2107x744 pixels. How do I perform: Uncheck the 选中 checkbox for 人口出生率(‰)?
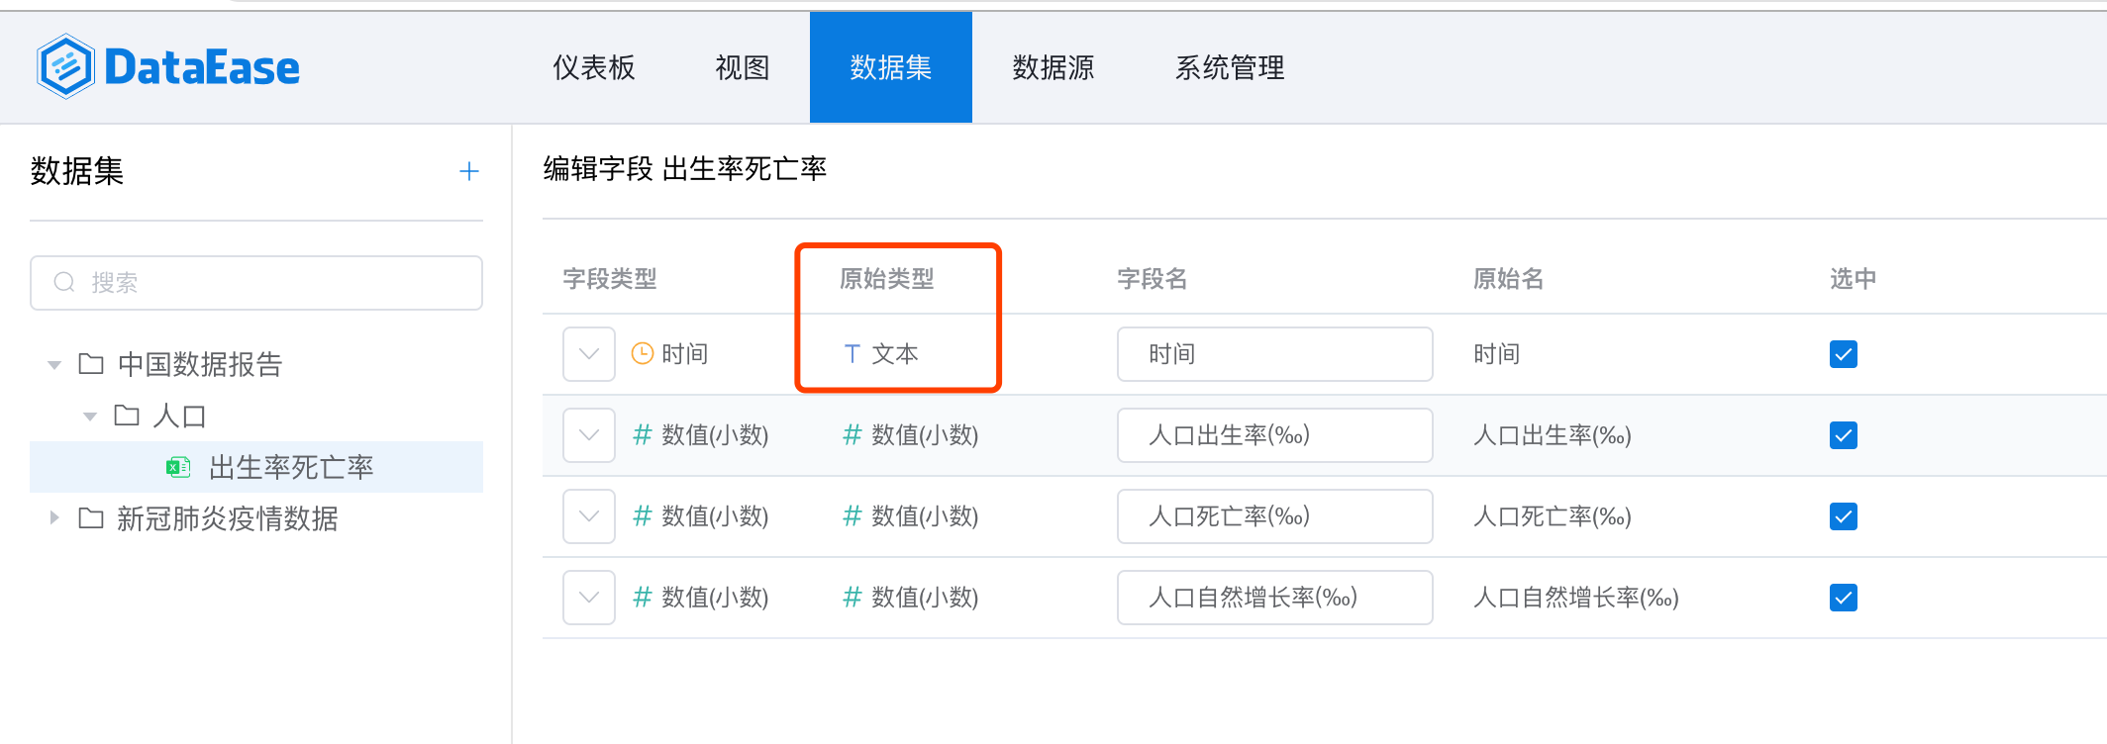click(1844, 435)
